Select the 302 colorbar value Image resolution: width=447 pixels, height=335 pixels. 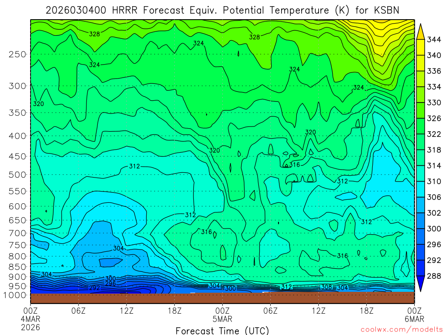[434, 213]
